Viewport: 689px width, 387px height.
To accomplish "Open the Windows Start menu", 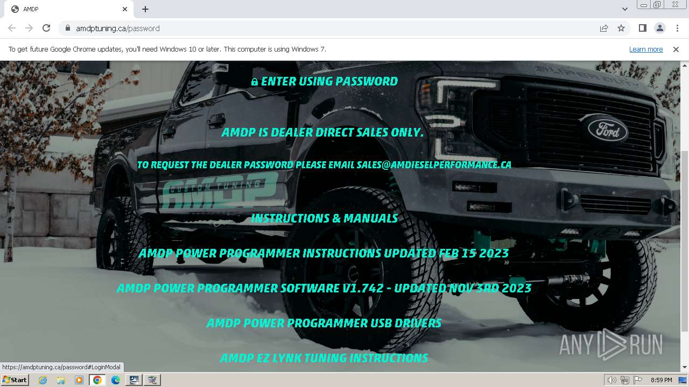I will (x=15, y=379).
